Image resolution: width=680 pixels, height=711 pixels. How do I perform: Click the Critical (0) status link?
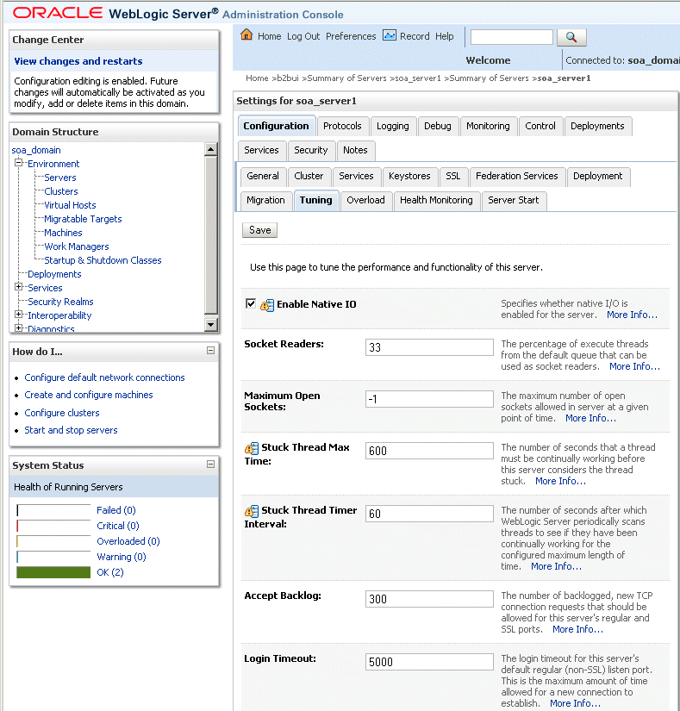click(118, 526)
